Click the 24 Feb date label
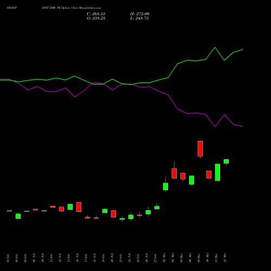The height and width of the screenshot is (271, 271). coord(130,258)
